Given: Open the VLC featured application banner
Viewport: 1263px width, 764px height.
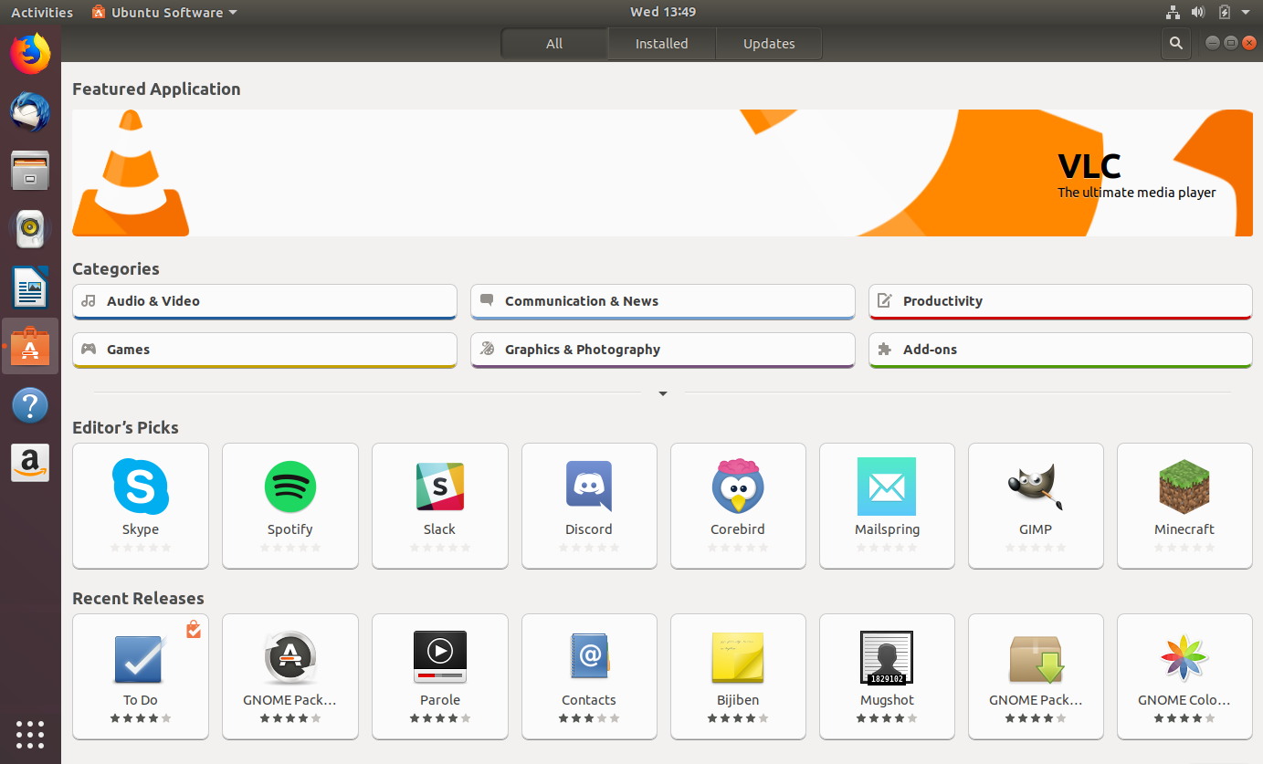Looking at the screenshot, I should coord(662,173).
